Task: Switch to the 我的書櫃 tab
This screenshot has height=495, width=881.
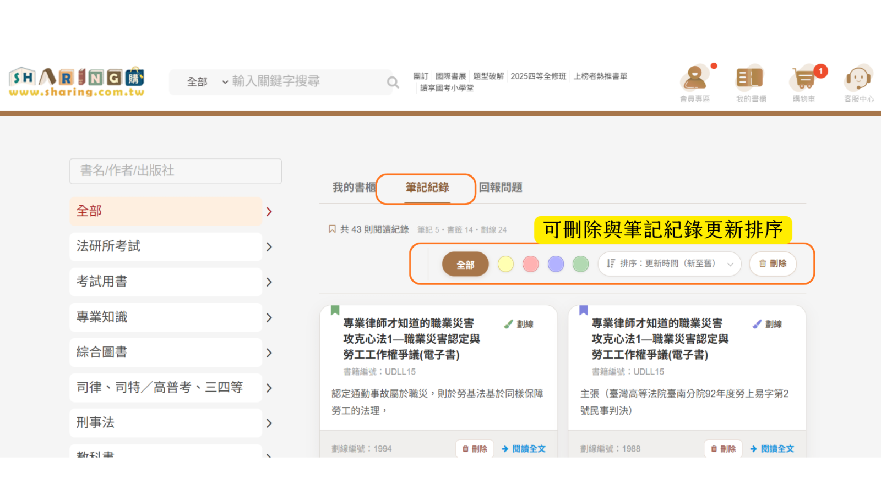Action: click(x=354, y=188)
